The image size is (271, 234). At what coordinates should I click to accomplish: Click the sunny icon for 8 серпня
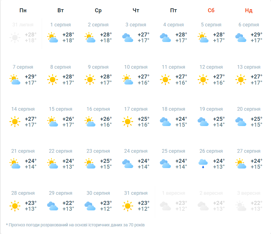pos(52,80)
